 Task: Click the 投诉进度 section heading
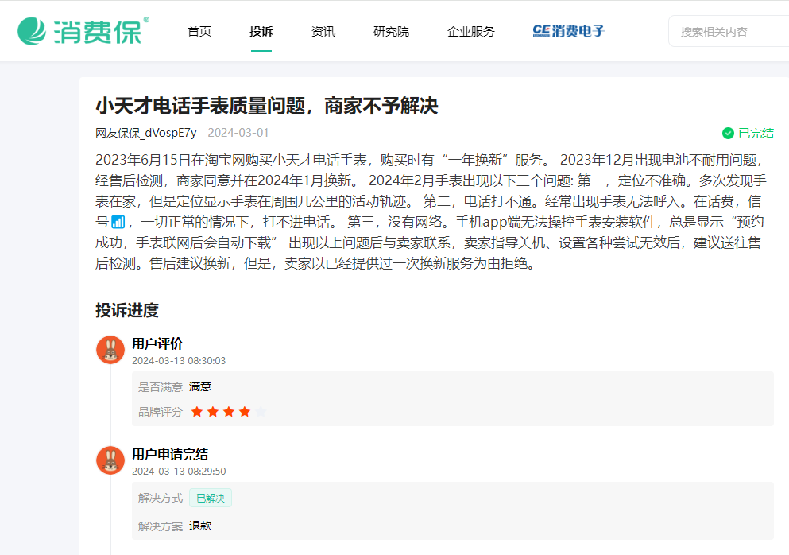tap(127, 310)
